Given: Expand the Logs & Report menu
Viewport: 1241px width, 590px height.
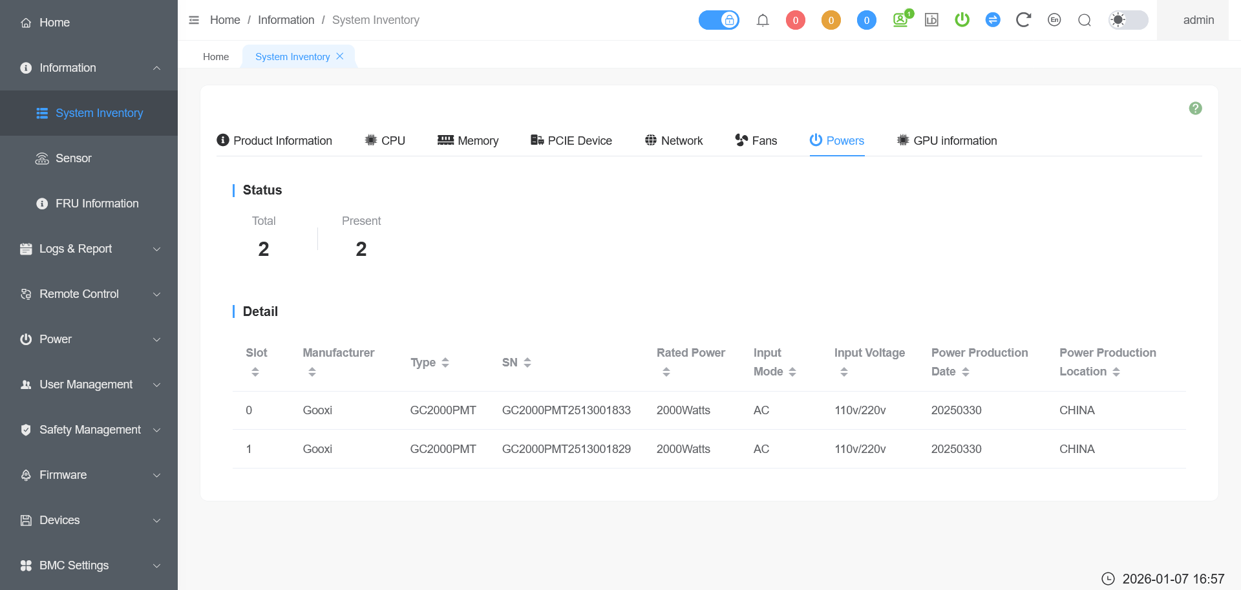Looking at the screenshot, I should tap(89, 249).
